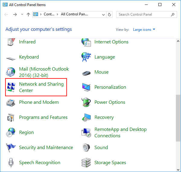Open the Mouse settings link
This screenshot has height=172, width=181.
coord(101,72)
